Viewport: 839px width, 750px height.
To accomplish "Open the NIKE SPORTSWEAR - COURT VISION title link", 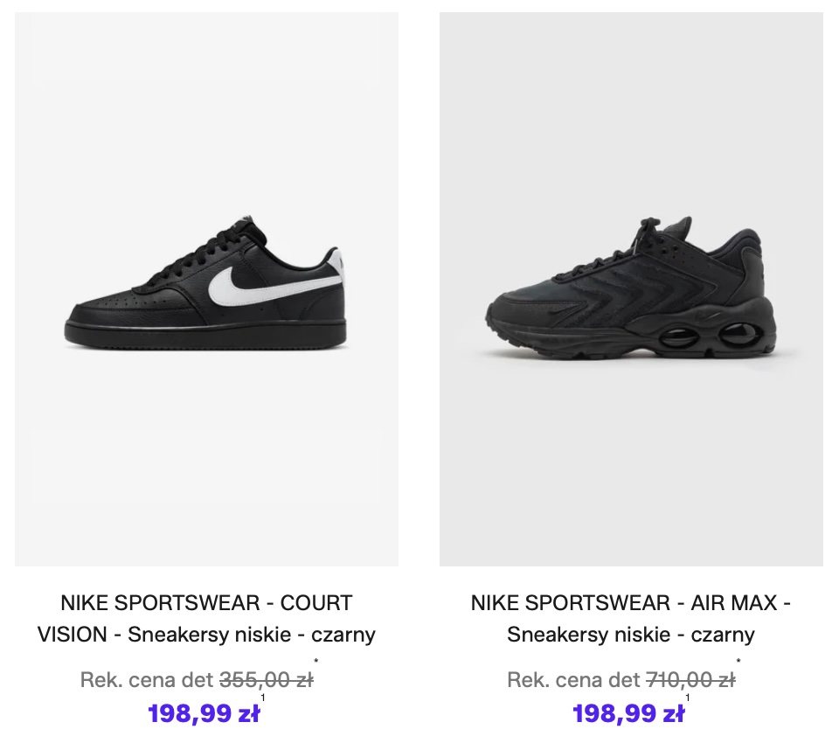I will tap(206, 603).
